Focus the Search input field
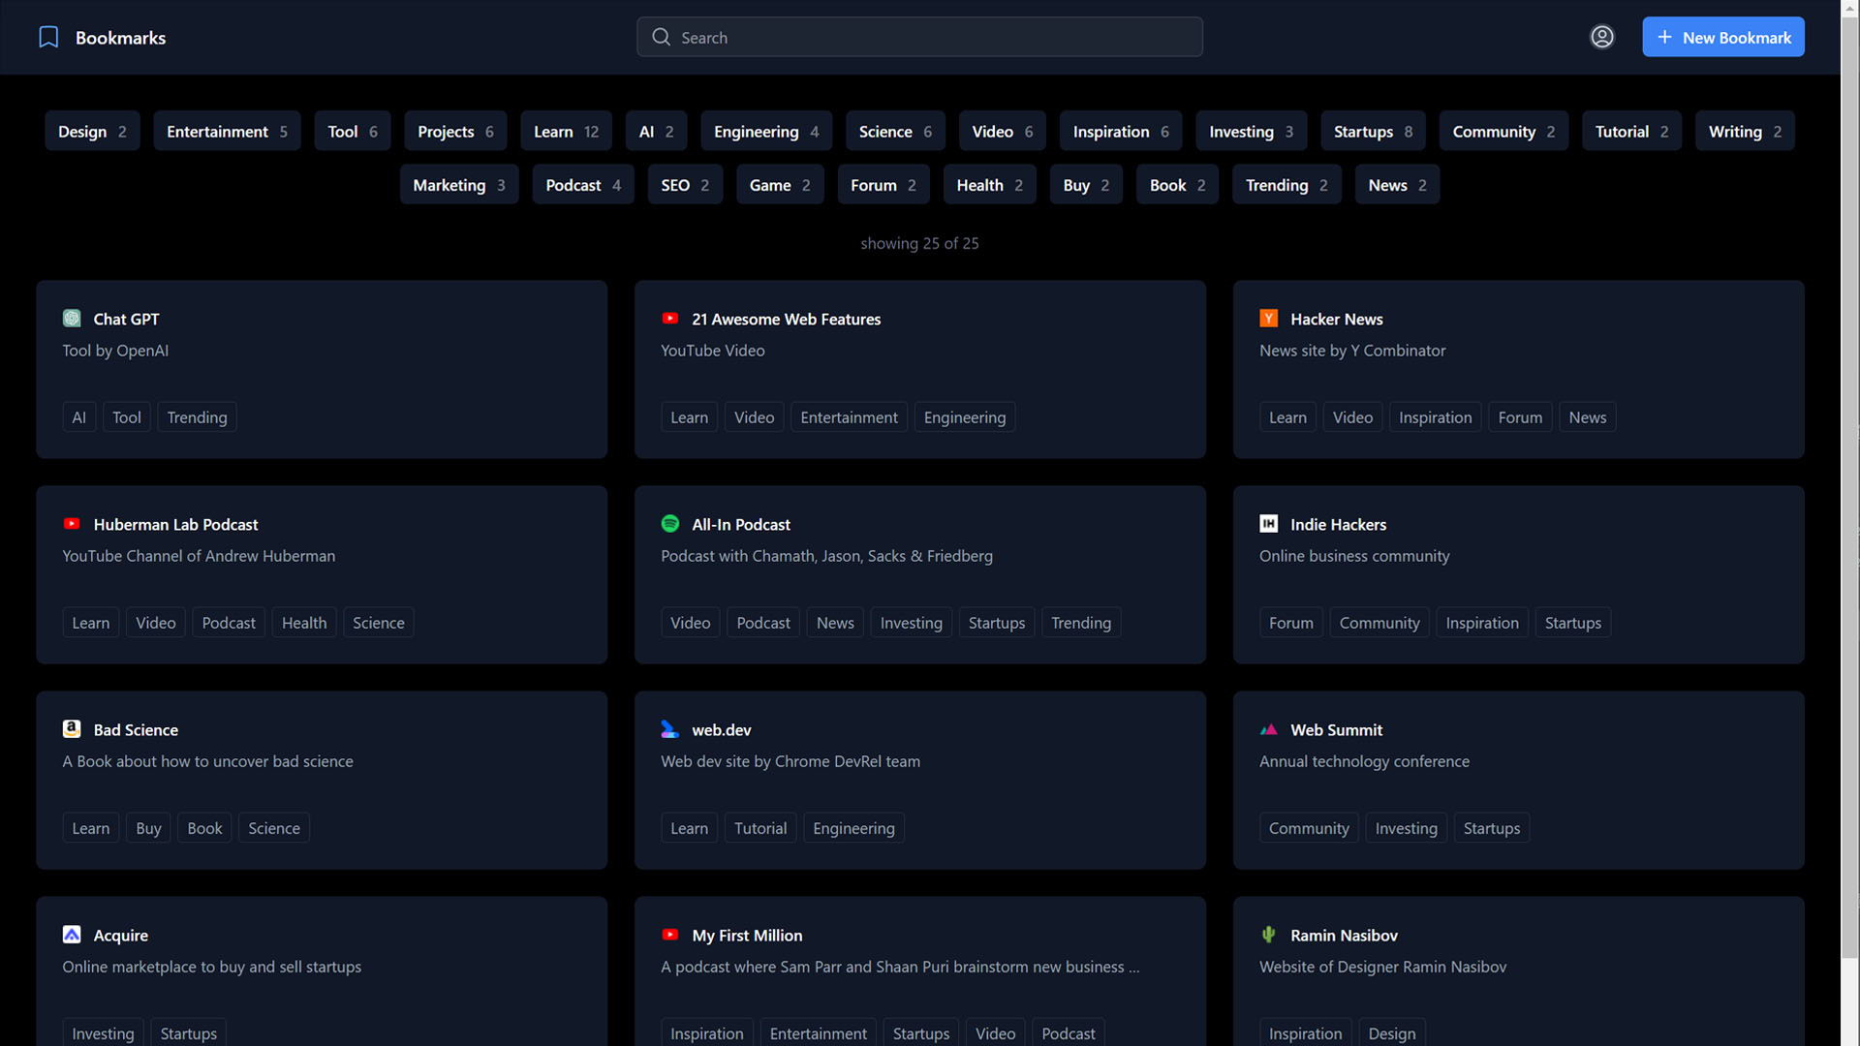The height and width of the screenshot is (1046, 1860). (x=919, y=37)
